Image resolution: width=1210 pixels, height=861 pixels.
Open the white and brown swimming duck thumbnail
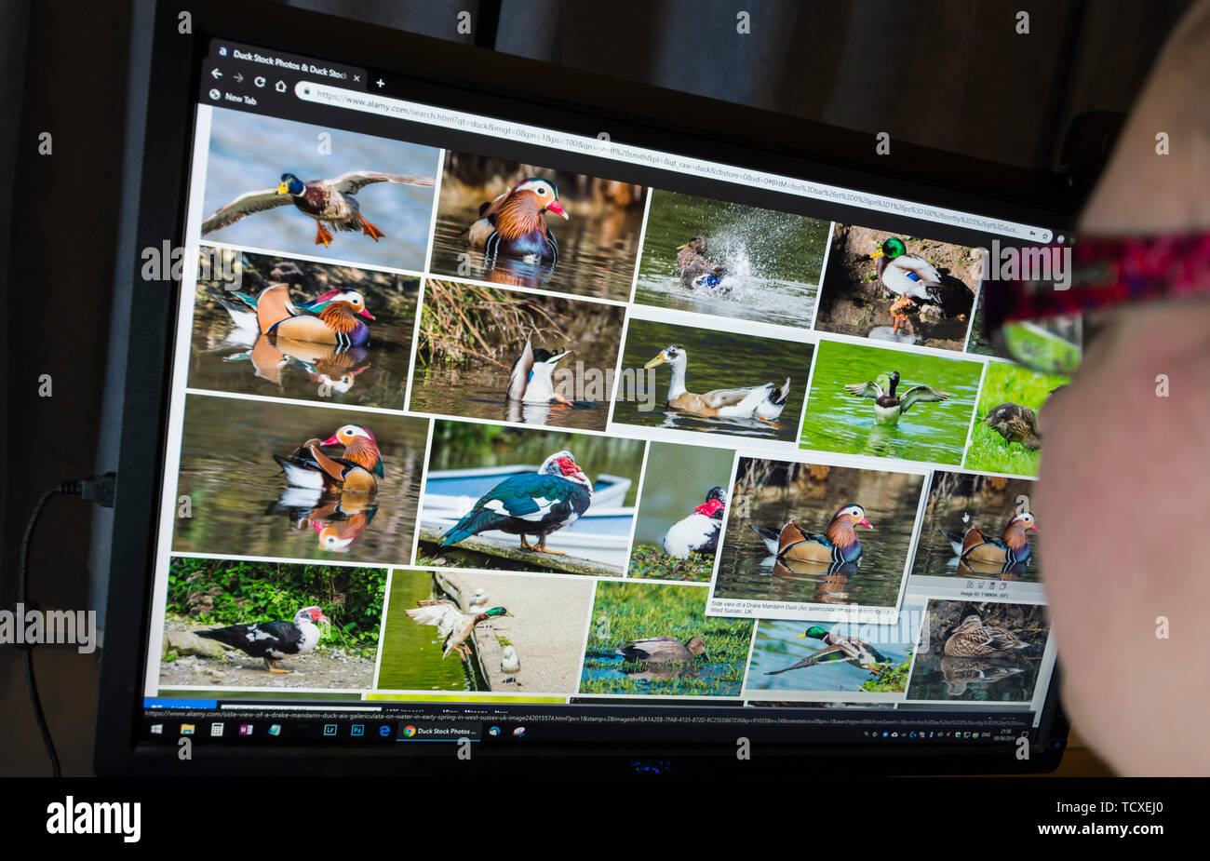point(711,379)
